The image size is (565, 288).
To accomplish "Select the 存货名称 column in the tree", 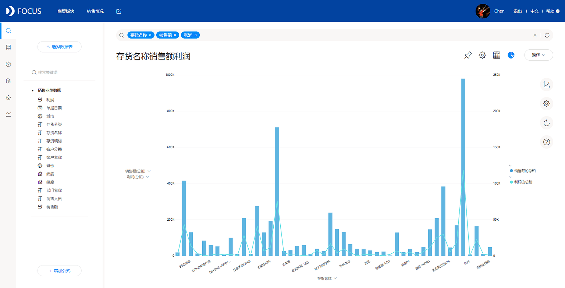I will 54,133.
